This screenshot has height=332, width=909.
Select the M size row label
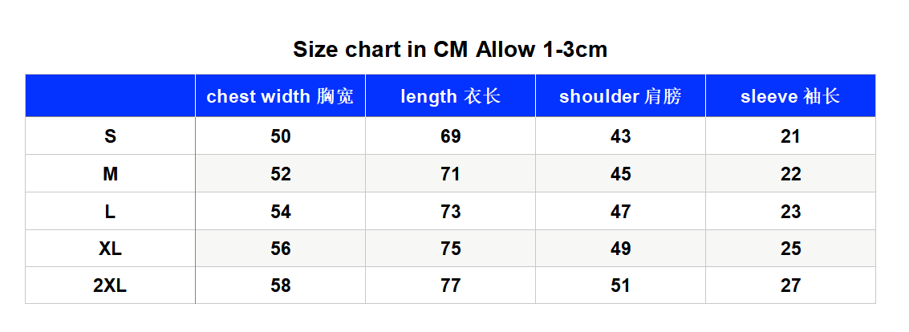[x=110, y=174]
